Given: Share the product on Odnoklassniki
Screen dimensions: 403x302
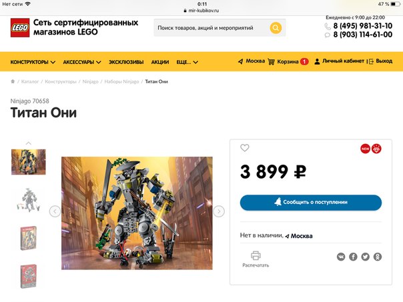Looking at the screenshot, I should [x=378, y=257].
